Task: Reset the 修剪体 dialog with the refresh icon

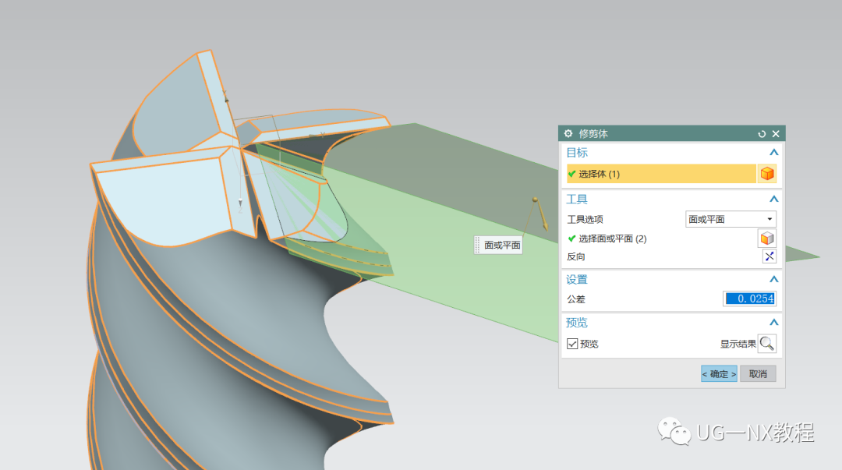Action: pyautogui.click(x=762, y=134)
